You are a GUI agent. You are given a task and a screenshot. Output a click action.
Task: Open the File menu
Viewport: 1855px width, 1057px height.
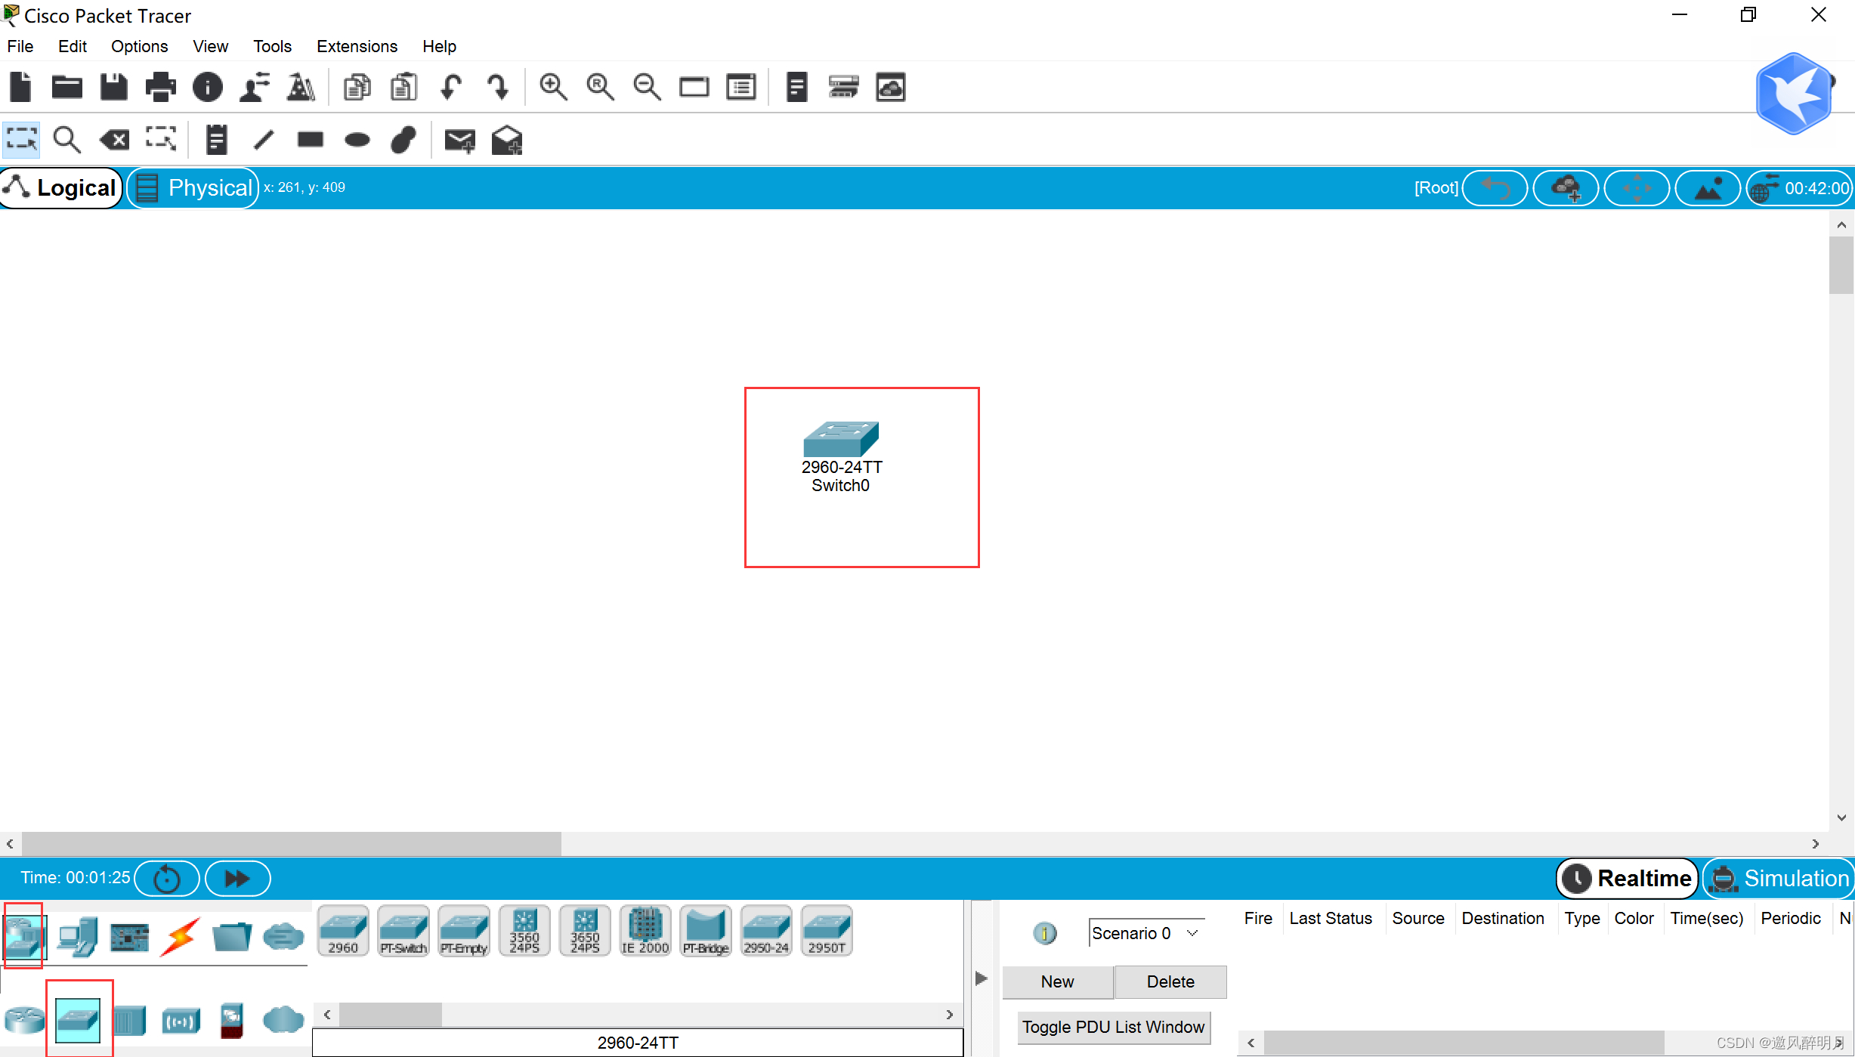tap(20, 46)
